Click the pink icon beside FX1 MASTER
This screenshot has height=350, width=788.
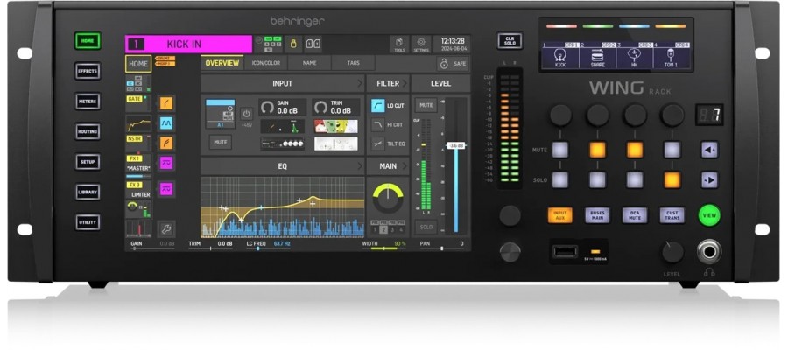(166, 163)
